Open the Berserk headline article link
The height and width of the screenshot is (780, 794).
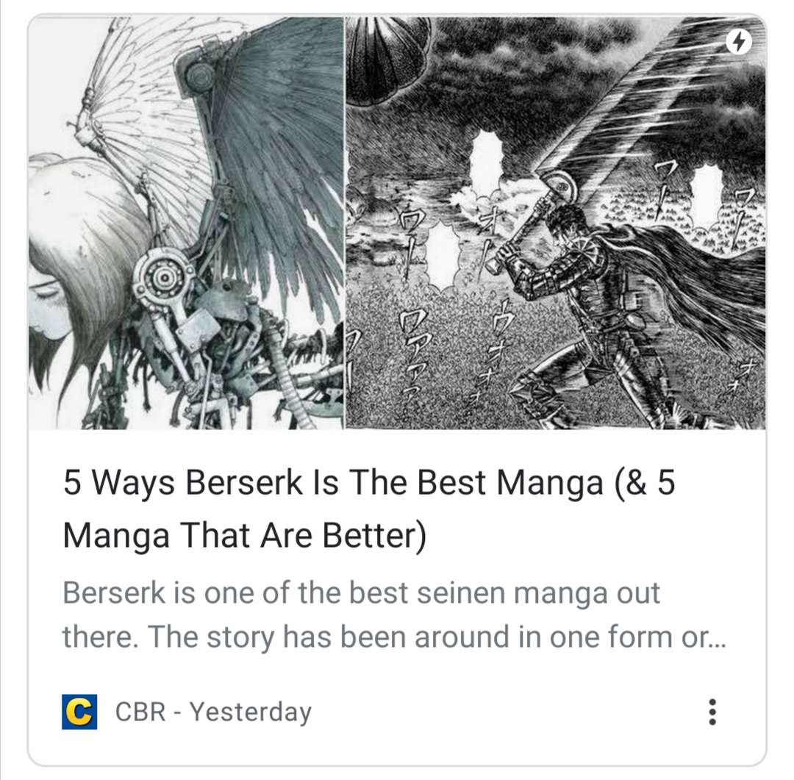click(369, 508)
